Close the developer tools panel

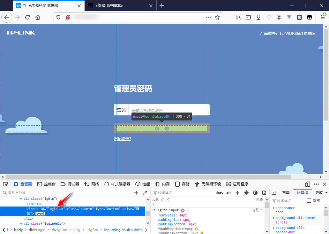coord(325,184)
